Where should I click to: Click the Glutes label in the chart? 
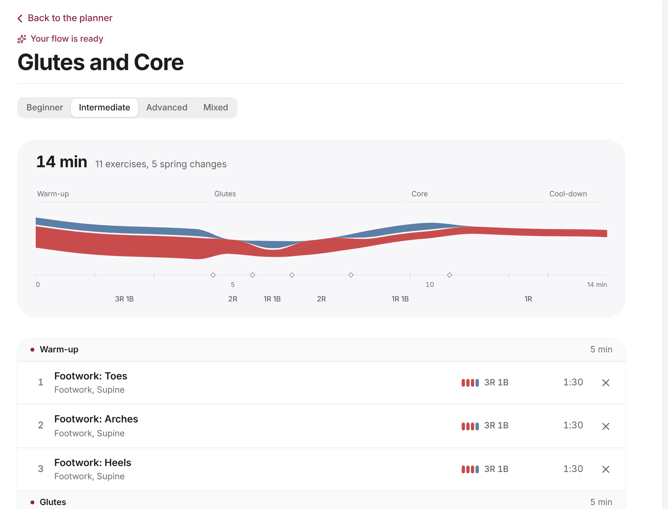(x=225, y=194)
